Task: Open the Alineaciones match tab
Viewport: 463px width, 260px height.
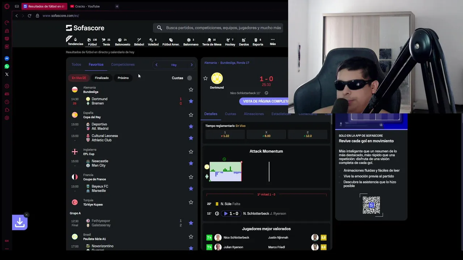Action: (x=254, y=114)
